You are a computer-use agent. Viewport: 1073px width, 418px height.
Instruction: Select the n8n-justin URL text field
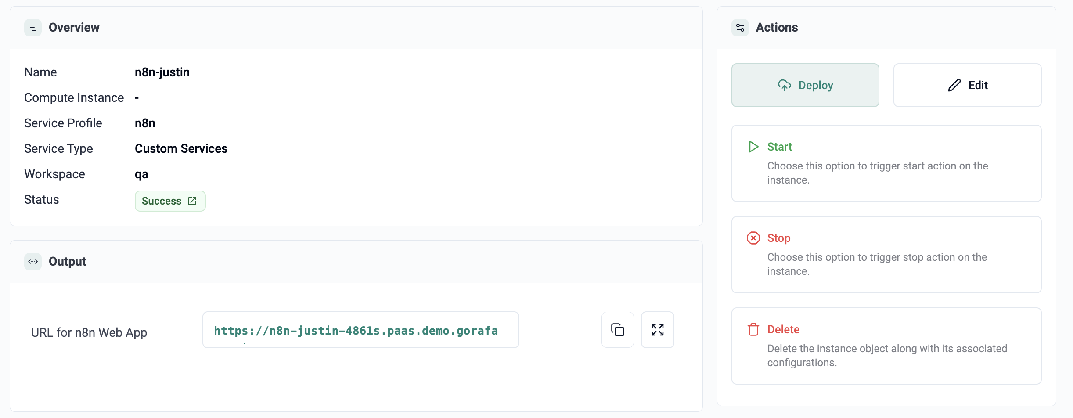pos(360,330)
